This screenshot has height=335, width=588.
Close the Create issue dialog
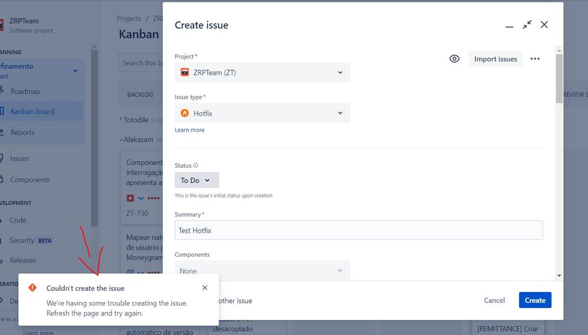[x=544, y=25]
